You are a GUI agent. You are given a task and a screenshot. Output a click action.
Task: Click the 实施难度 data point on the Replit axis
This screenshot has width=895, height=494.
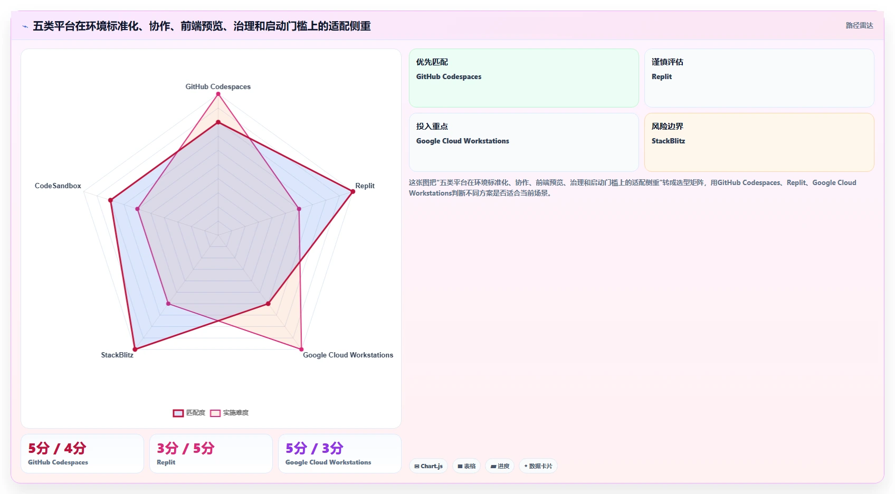(x=299, y=209)
